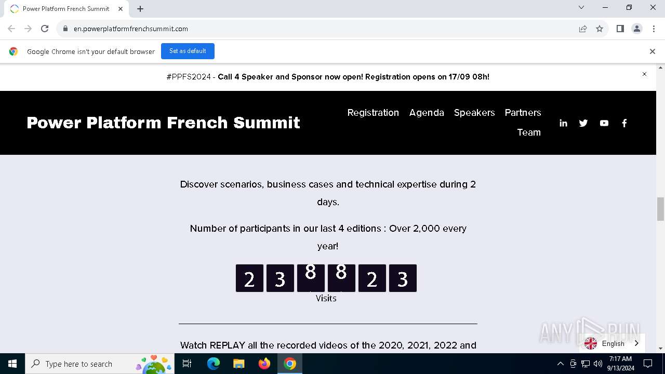This screenshot has height=374, width=665.
Task: Select the Power Platform French Summit tab
Action: (x=66, y=8)
